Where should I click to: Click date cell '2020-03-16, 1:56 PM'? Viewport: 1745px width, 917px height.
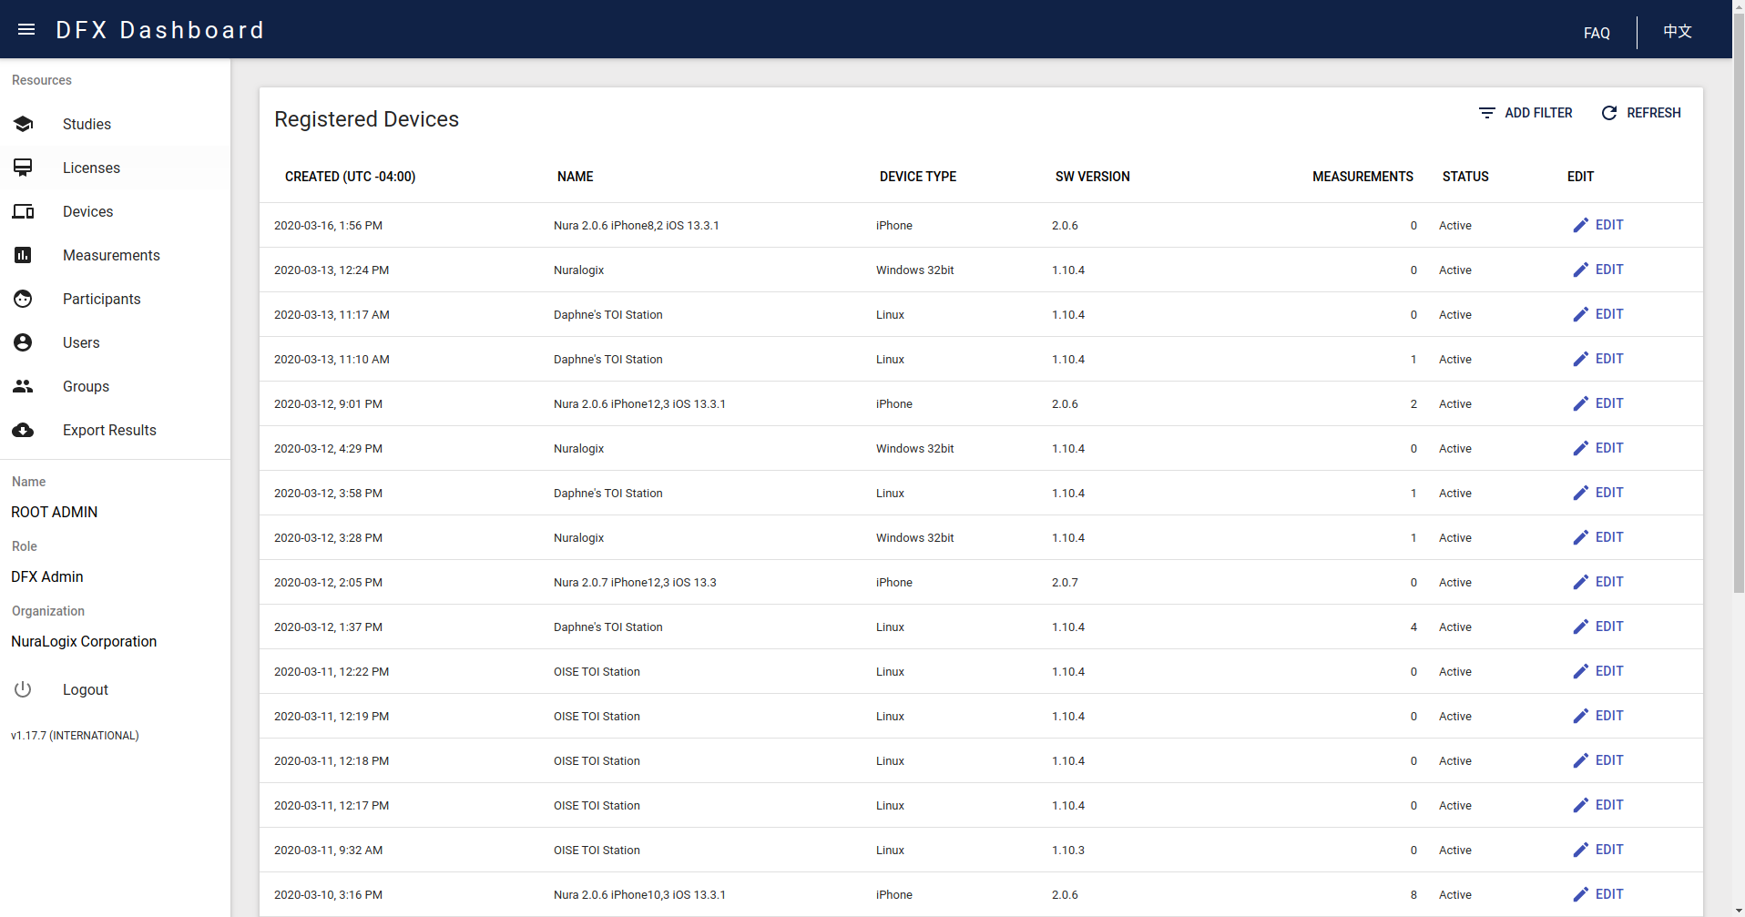[328, 225]
